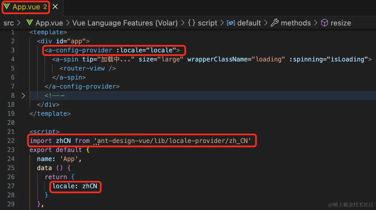Click the Vue icon on App.vue tab

tap(7, 7)
